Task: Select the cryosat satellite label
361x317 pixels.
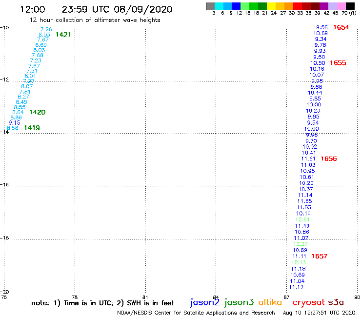Action: [309, 302]
